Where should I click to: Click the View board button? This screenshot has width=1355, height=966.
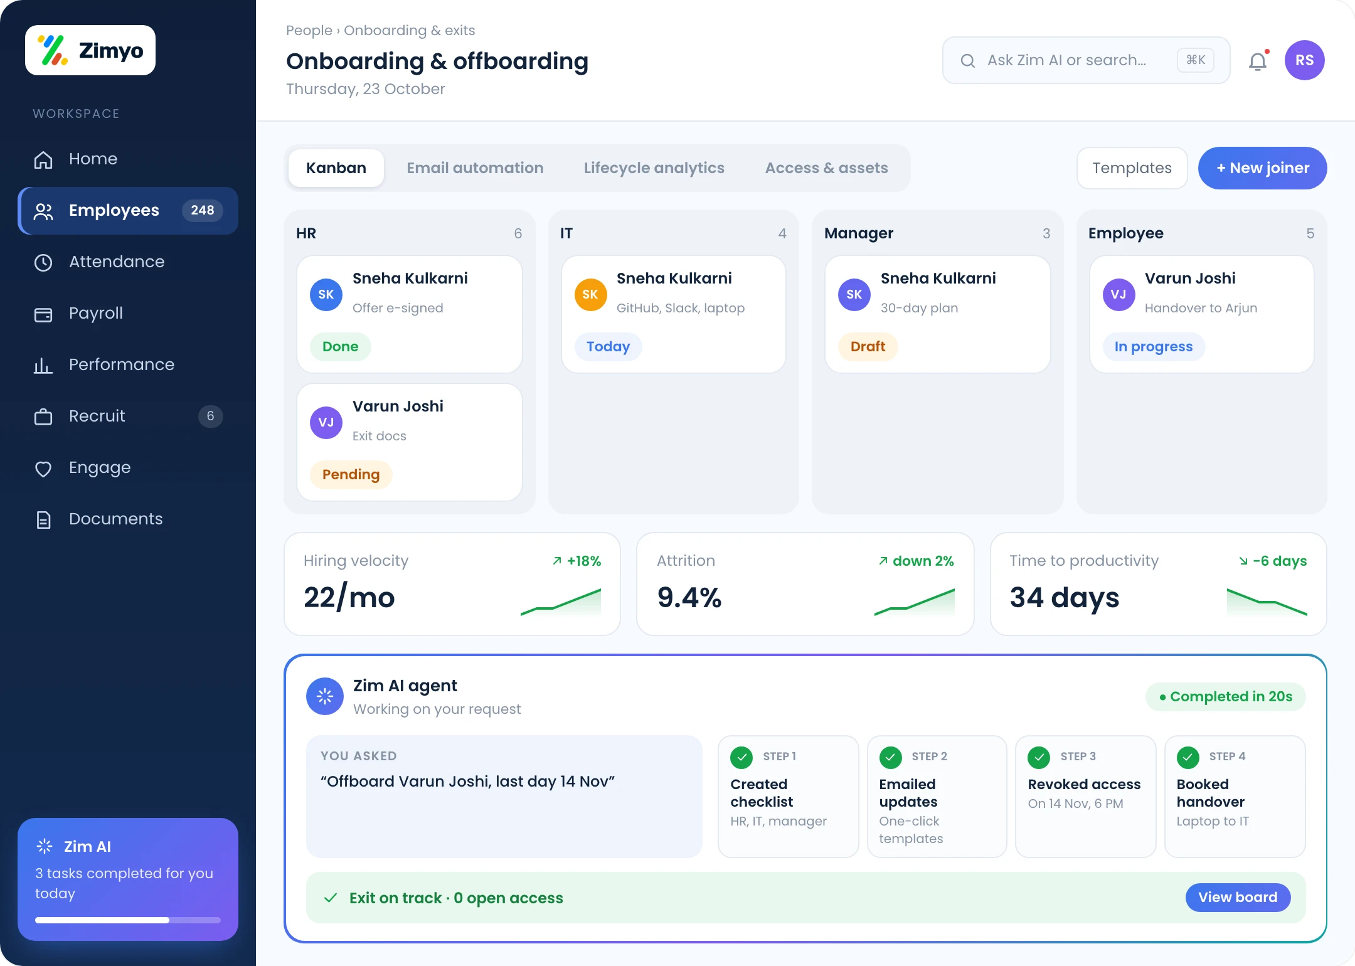[x=1238, y=898]
